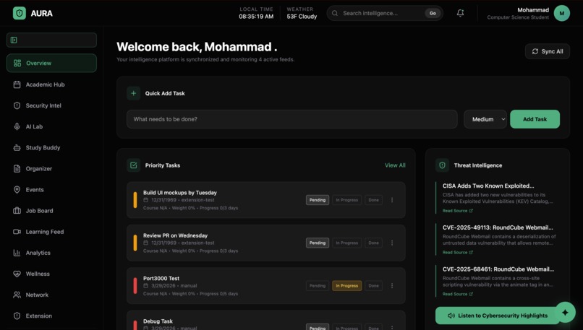Screen dimensions: 583x330
Task: Set Build UI mockups task to In Progress
Action: click(347, 200)
